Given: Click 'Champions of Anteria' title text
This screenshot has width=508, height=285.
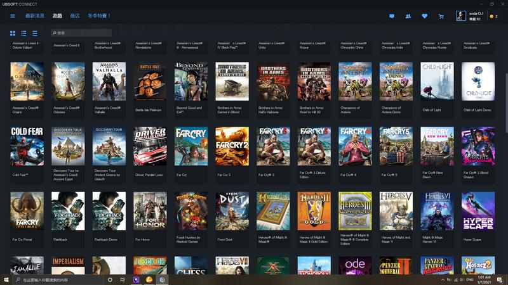Looking at the screenshot, I should point(350,110).
